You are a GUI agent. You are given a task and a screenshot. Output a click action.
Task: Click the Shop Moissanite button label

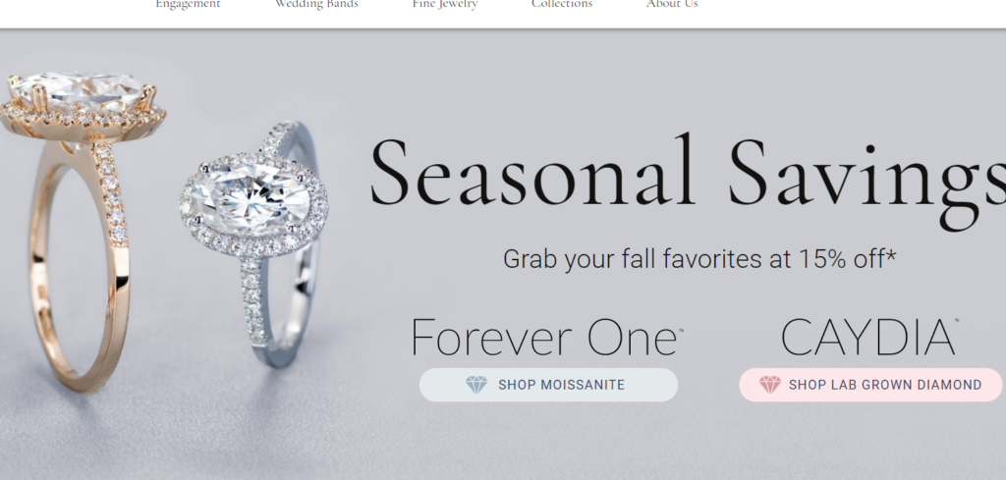561,385
